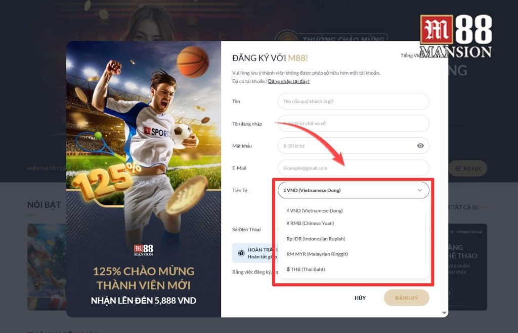Viewport: 518px width, 333px height.
Task: Click the M88 Mansion logo at the top right
Action: click(x=456, y=36)
